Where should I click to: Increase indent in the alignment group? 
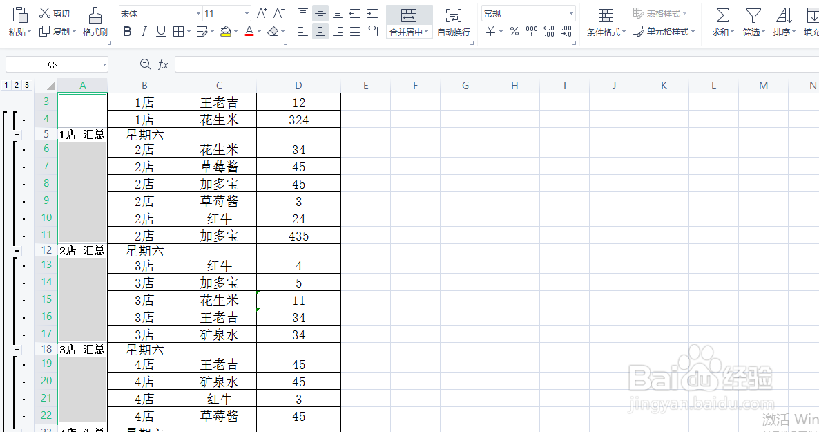[x=372, y=13]
